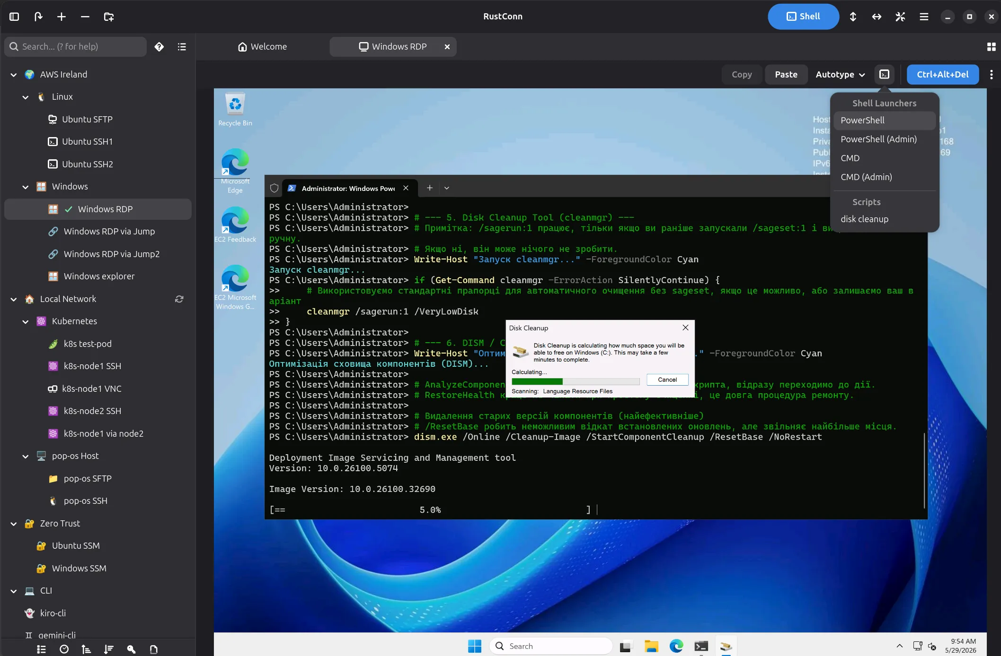
Task: Close the Windows RDP tab
Action: 447,47
